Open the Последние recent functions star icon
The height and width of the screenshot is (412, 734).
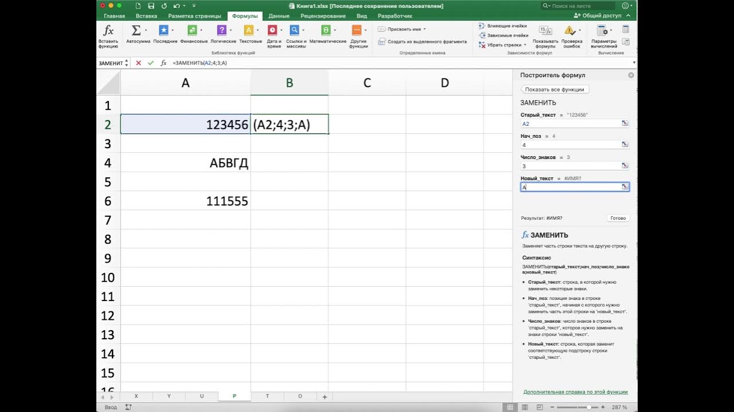pyautogui.click(x=163, y=30)
